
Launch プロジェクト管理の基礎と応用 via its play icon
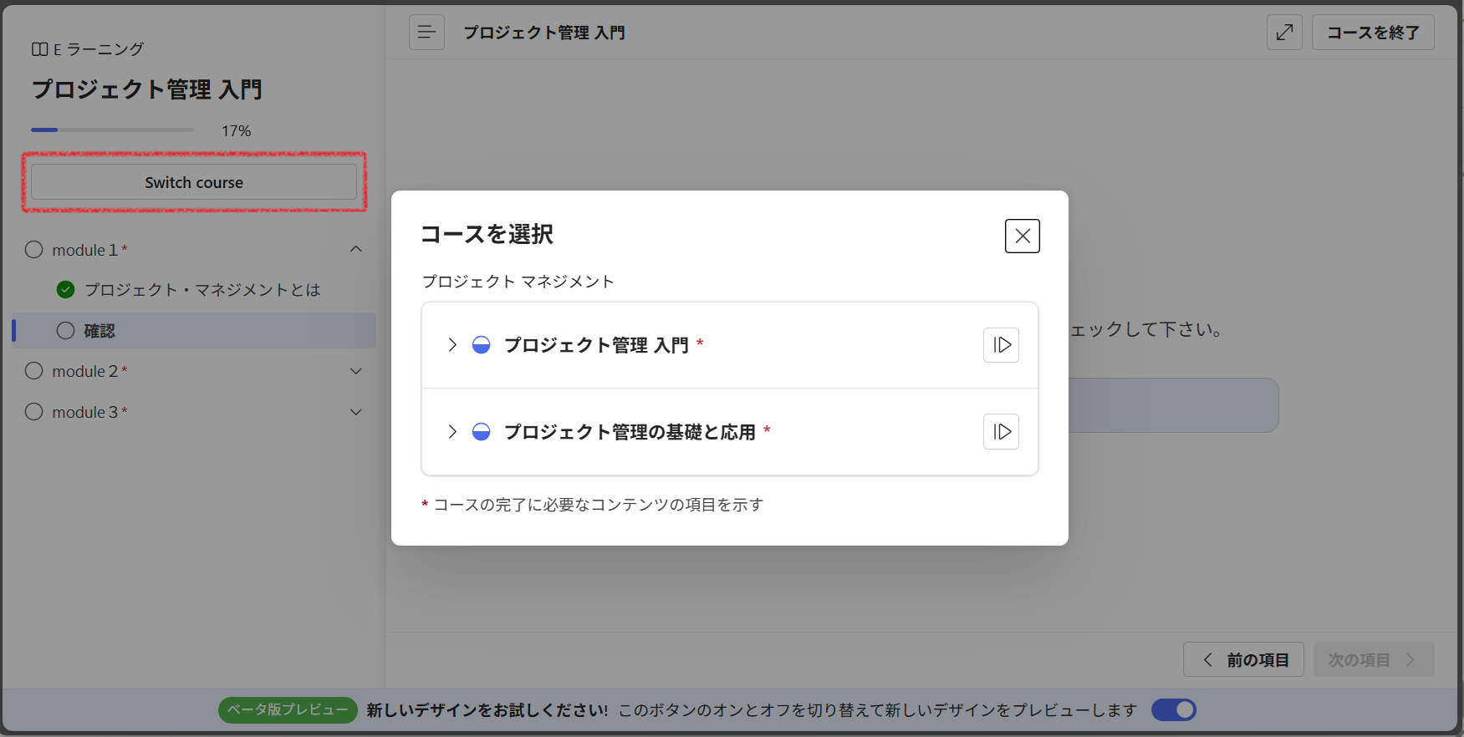tap(1001, 432)
